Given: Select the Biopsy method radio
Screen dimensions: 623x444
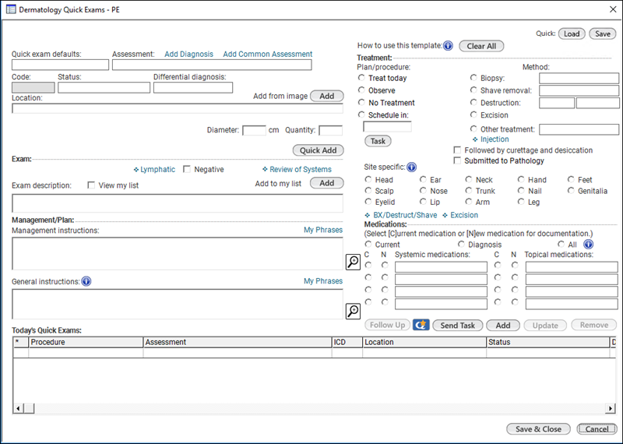Looking at the screenshot, I should 473,78.
